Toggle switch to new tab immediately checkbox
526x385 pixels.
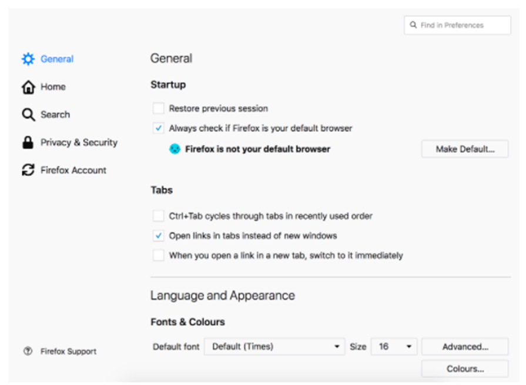pyautogui.click(x=158, y=256)
